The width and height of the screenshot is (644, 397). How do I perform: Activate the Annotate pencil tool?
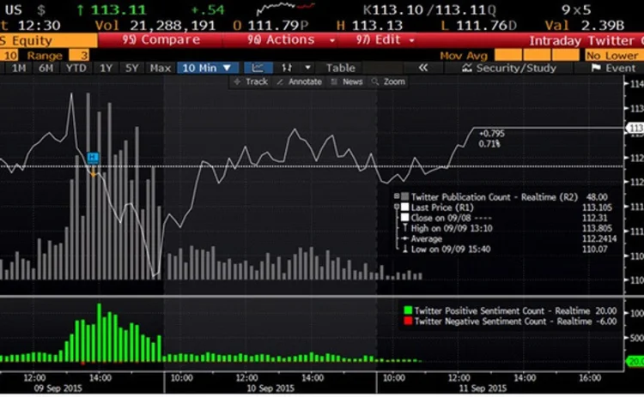pyautogui.click(x=299, y=81)
